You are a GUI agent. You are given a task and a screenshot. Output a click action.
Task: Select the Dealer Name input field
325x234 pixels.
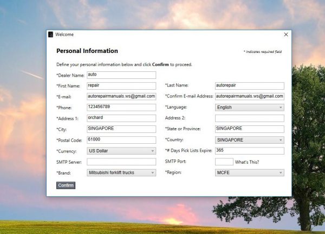click(x=121, y=75)
